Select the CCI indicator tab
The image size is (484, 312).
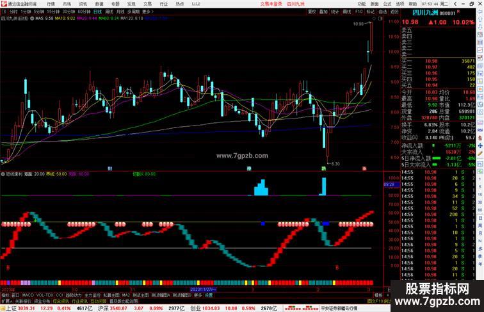click(x=60, y=295)
